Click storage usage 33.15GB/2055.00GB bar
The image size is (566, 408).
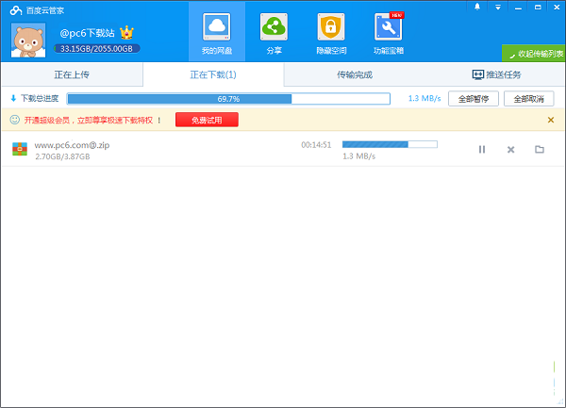(97, 49)
